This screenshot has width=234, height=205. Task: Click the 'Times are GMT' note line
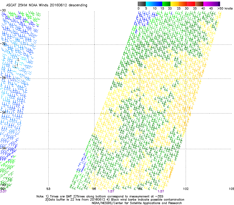click(100, 196)
